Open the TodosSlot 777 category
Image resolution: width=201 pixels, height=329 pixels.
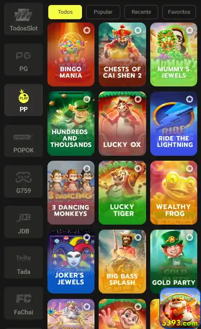pos(23,19)
